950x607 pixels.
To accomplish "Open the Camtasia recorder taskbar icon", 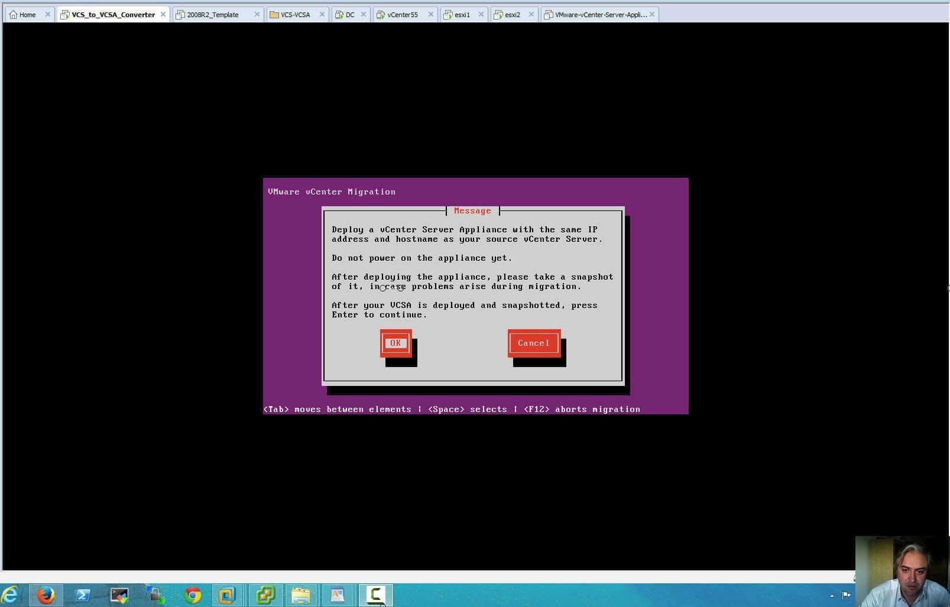I will [375, 595].
